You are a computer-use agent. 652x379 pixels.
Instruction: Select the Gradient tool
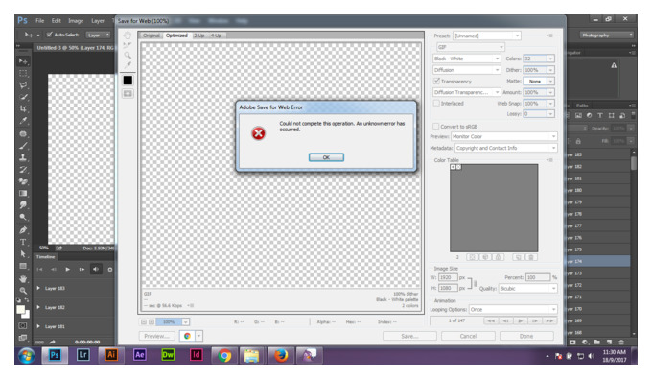tap(23, 193)
